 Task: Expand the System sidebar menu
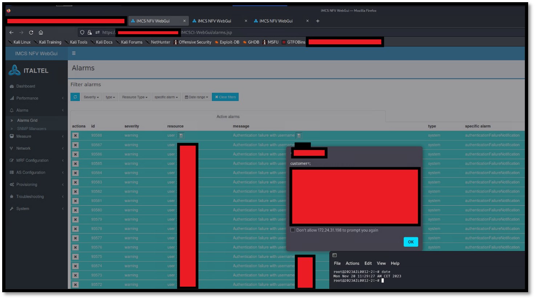click(x=36, y=209)
